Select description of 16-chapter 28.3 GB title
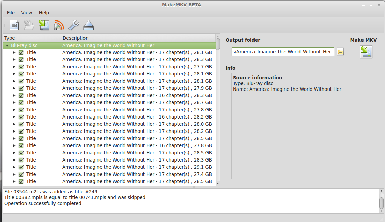 click(137, 95)
